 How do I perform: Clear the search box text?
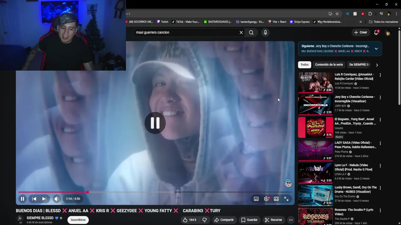pyautogui.click(x=241, y=32)
